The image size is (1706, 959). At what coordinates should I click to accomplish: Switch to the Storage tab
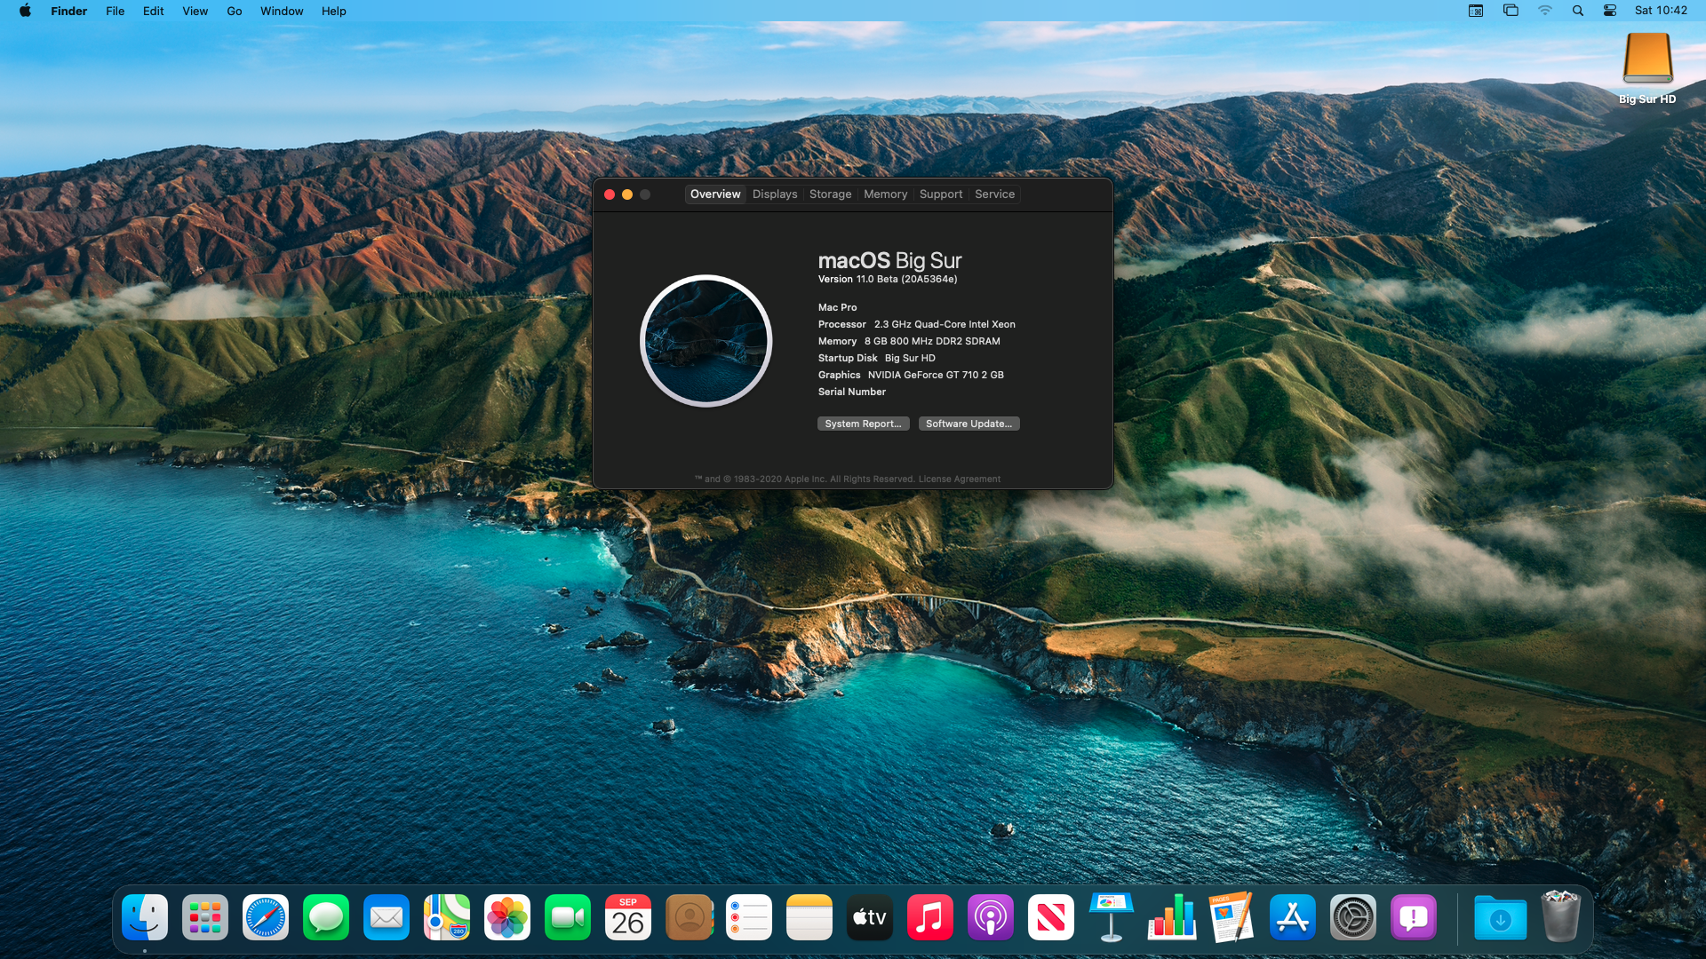coord(830,194)
